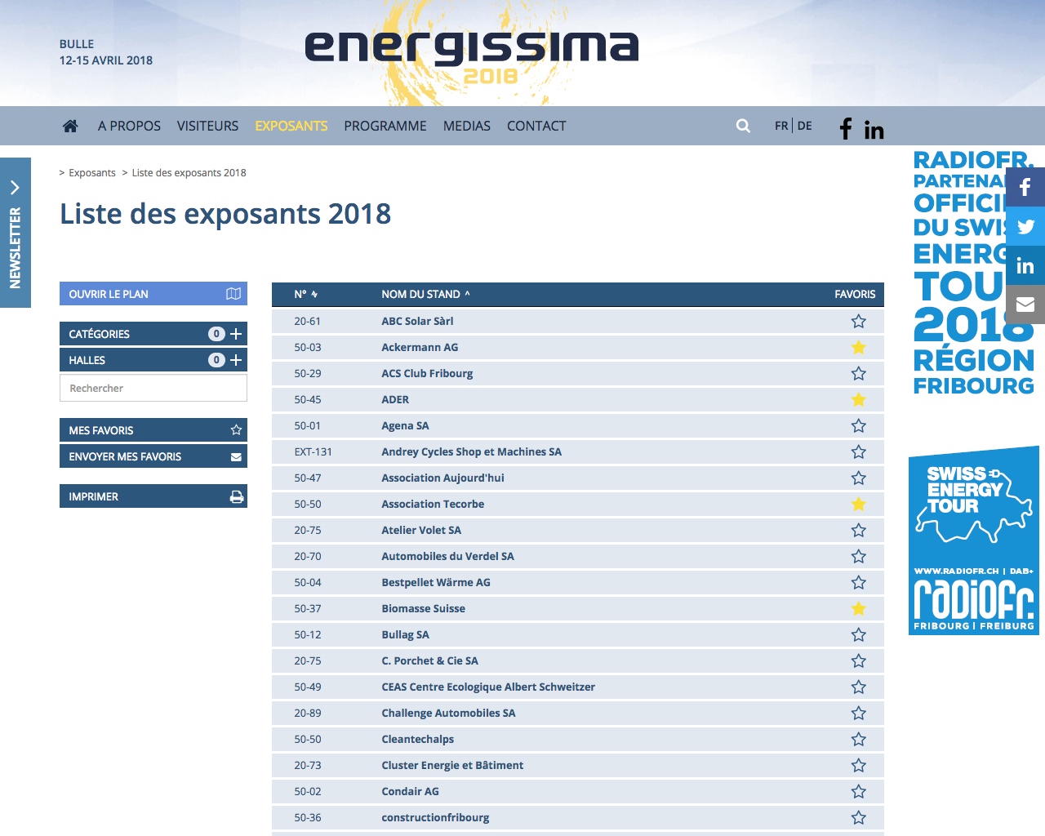Viewport: 1045px width, 836px height.
Task: Expand the Newsletter side panel
Action: tap(15, 233)
